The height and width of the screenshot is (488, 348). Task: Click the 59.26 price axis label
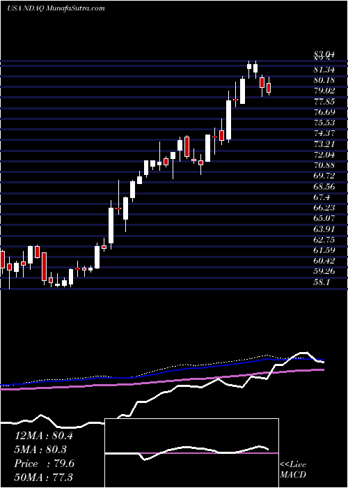click(x=324, y=271)
